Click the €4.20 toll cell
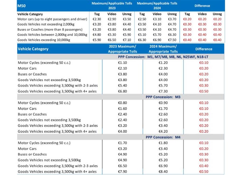Image resolution: width=242 pixels, height=175 pixels. coord(163,131)
